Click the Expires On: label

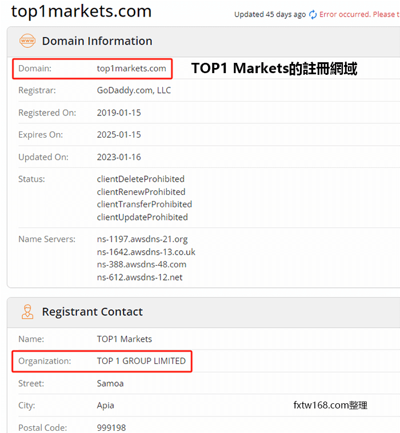41,134
